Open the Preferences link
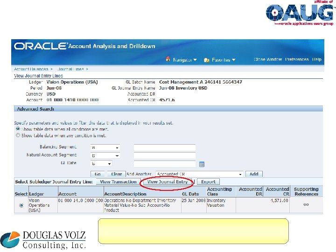Viewport: 336px width, 252px height. click(x=297, y=59)
